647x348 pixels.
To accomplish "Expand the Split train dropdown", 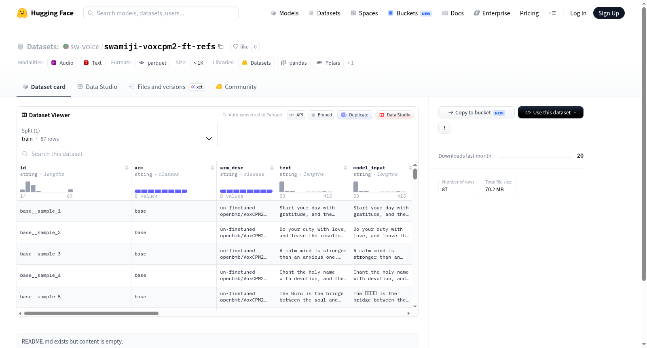I will 117,135.
